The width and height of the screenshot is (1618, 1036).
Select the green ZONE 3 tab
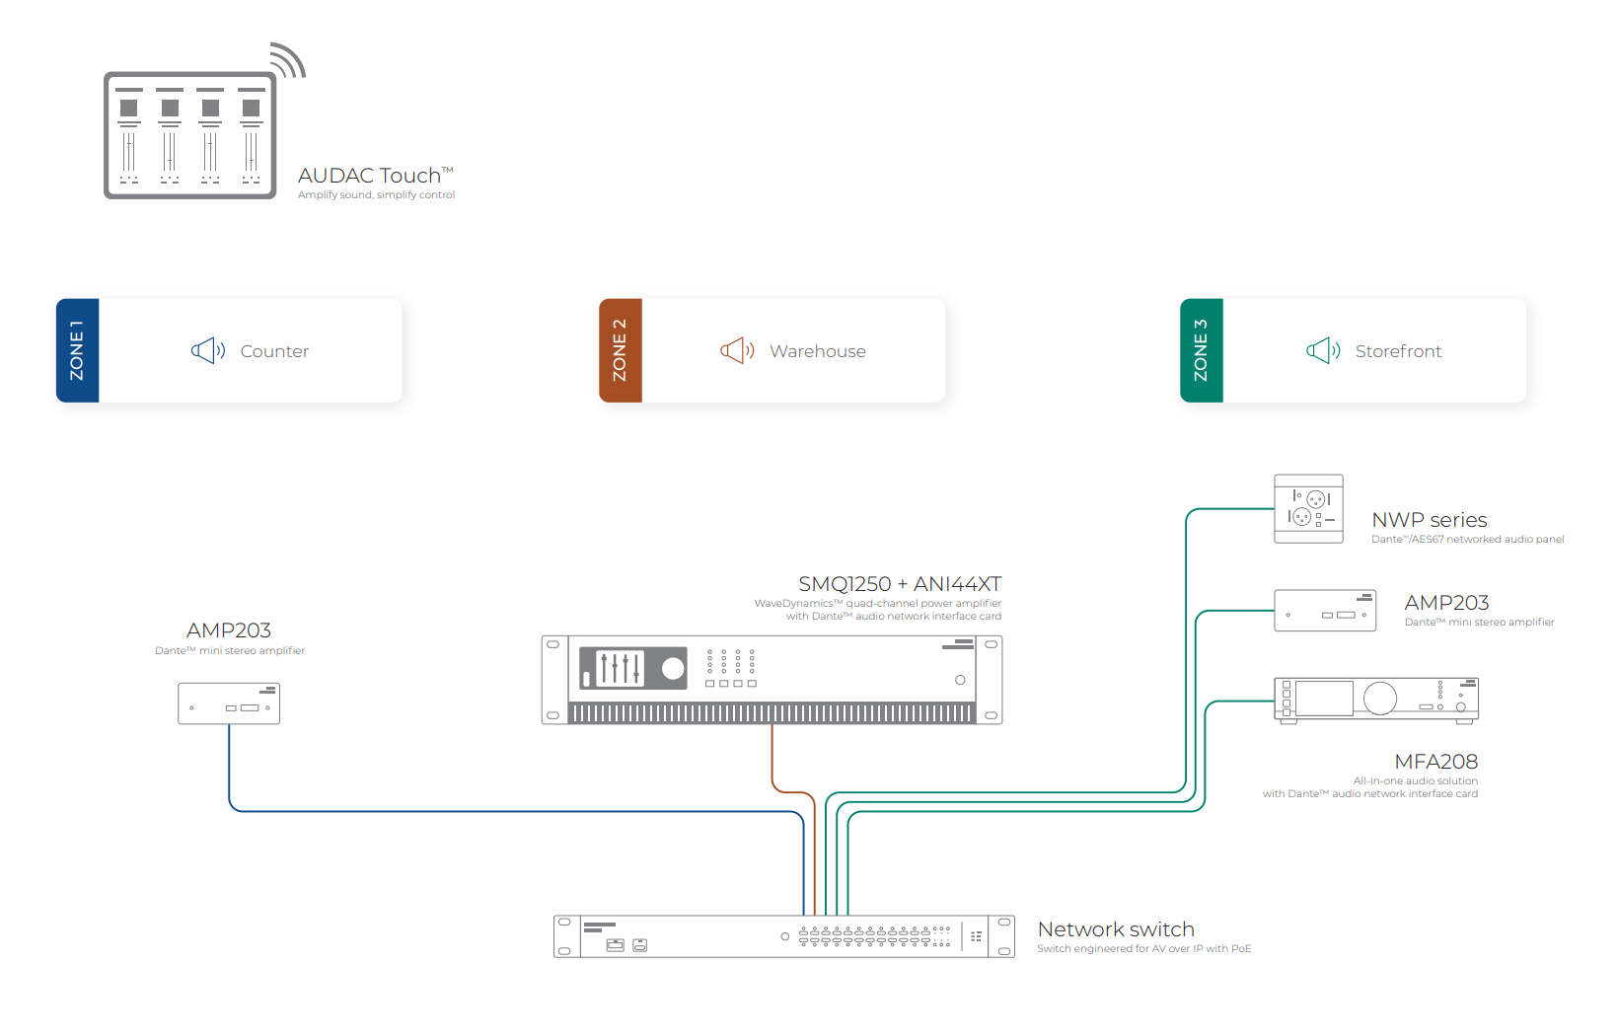tap(1202, 350)
